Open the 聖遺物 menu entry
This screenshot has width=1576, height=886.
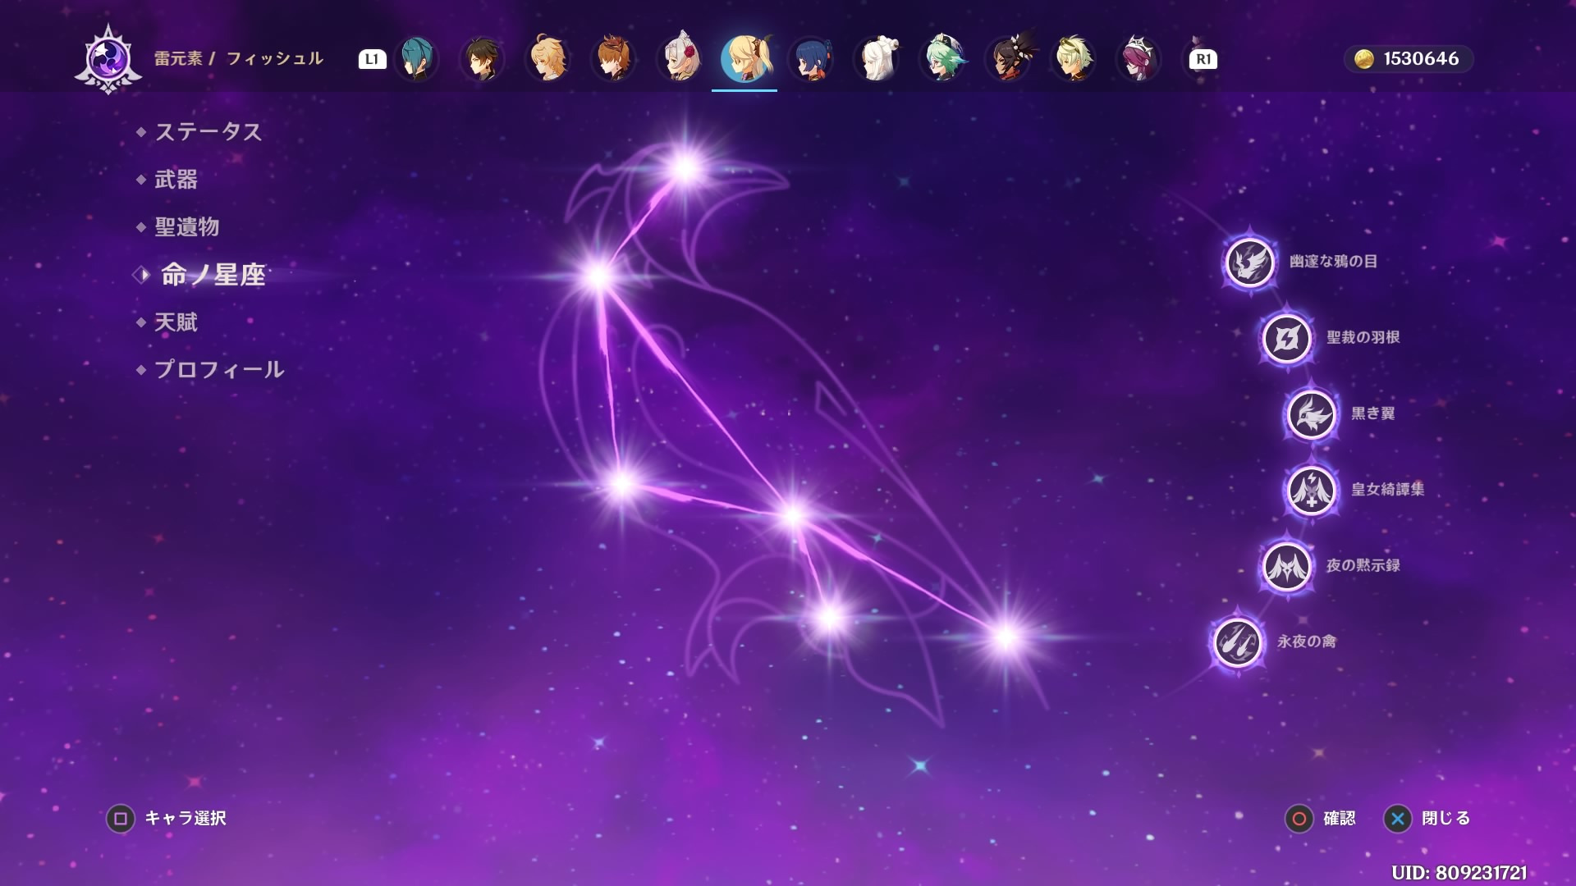point(186,226)
